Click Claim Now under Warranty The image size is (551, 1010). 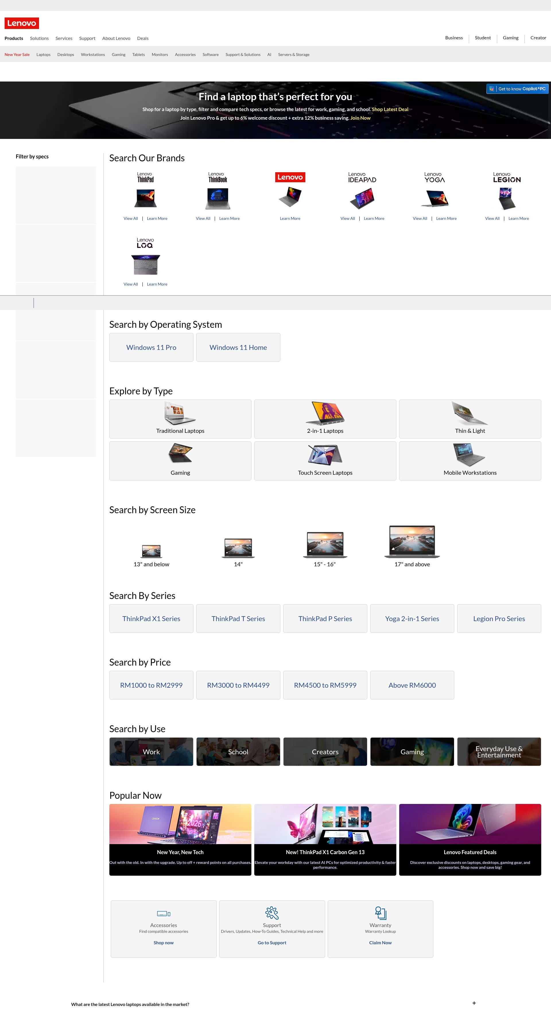[381, 943]
